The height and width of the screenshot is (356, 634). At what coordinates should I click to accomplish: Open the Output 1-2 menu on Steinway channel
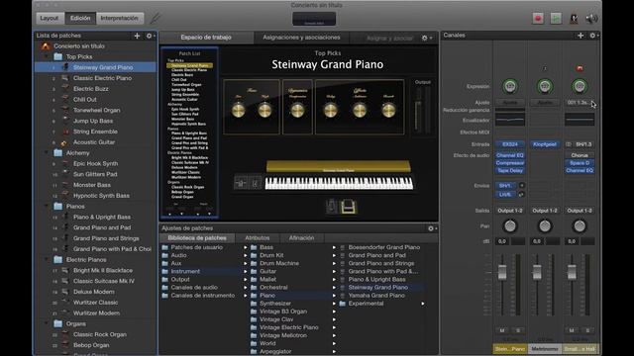pos(510,211)
